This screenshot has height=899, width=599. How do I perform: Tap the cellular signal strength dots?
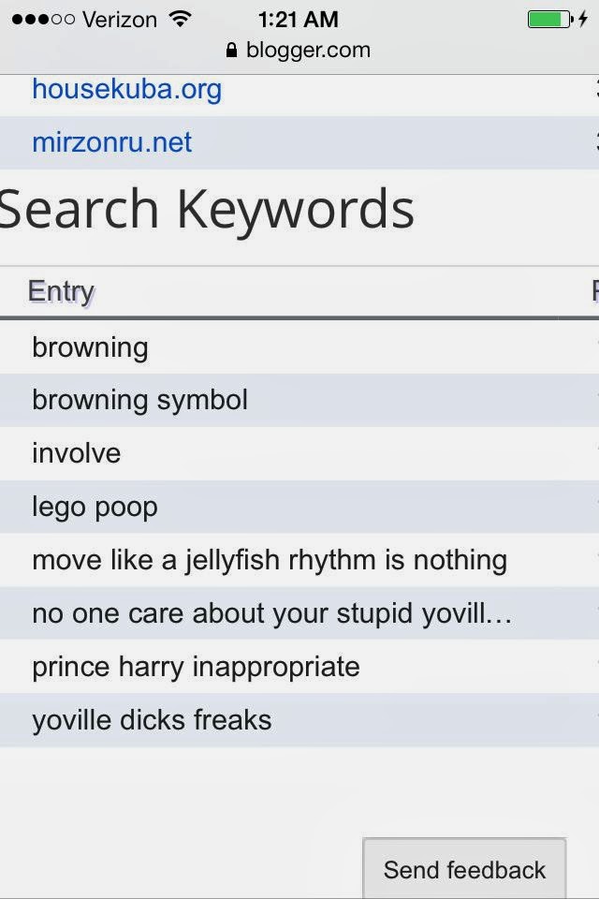point(43,20)
